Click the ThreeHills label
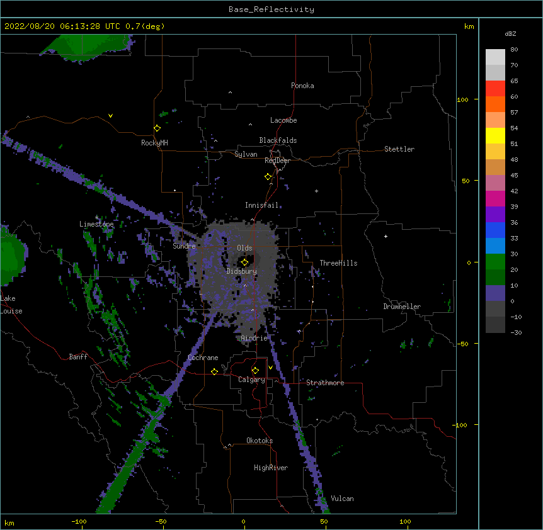Screen dimensions: 543x530 coord(339,263)
